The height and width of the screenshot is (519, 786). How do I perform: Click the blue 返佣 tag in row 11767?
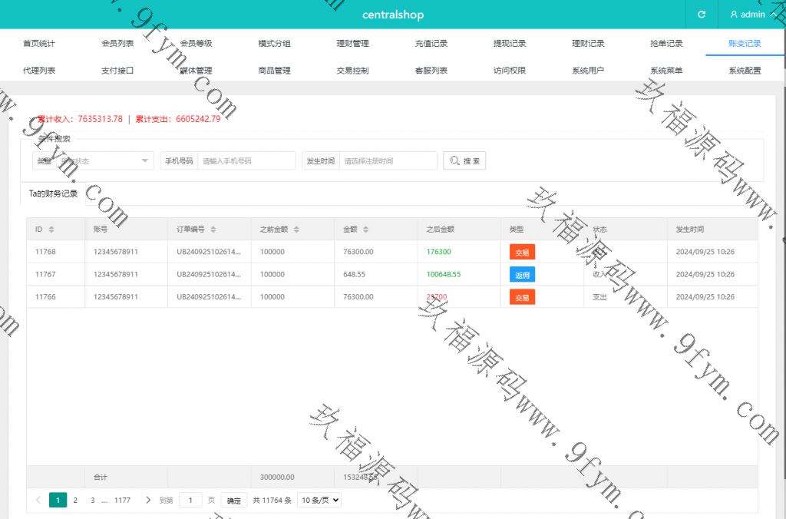click(522, 274)
